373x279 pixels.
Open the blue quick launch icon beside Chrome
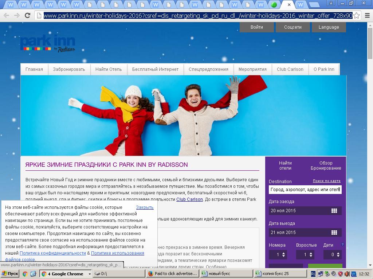(33, 274)
